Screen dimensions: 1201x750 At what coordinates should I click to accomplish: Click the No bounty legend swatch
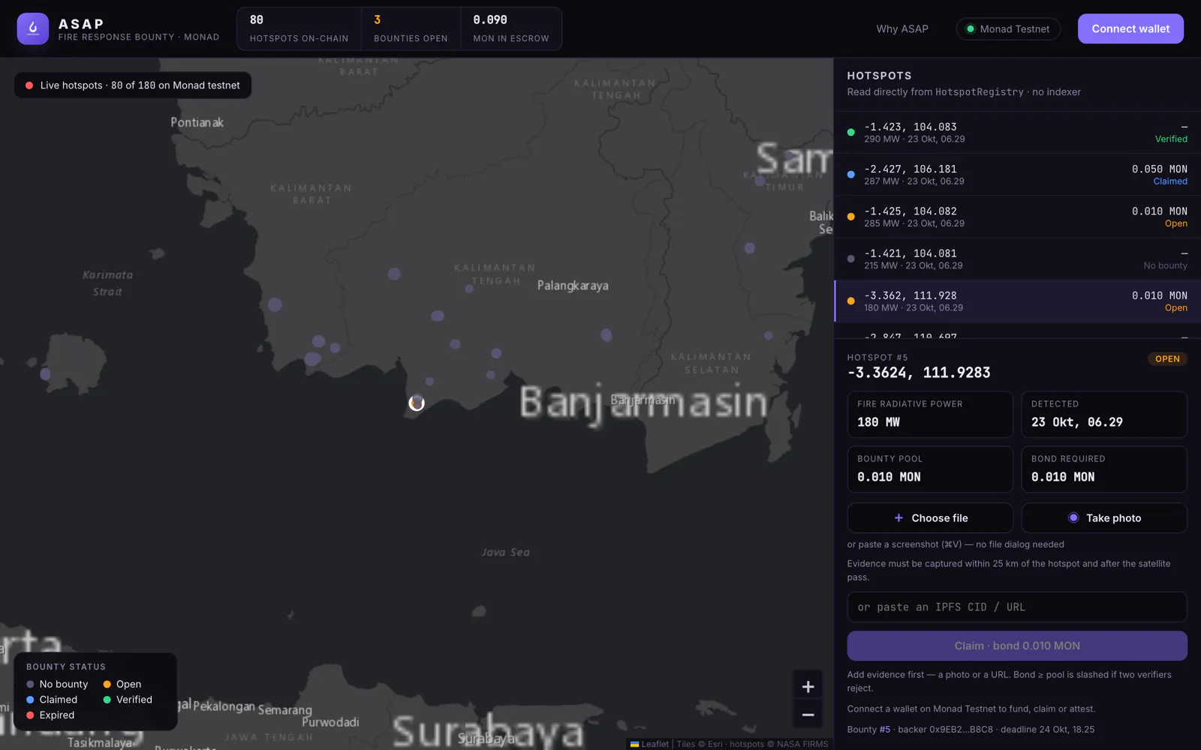click(30, 684)
